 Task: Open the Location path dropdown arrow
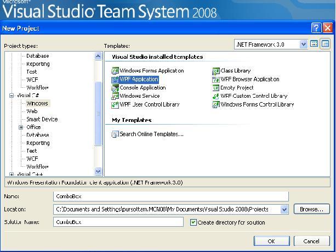click(x=284, y=209)
